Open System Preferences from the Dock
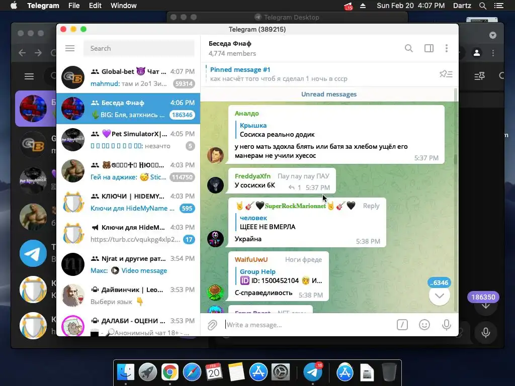Viewport: 515px width, 386px height. 281,372
